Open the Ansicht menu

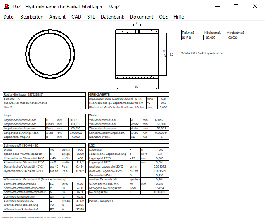[x=57, y=17]
